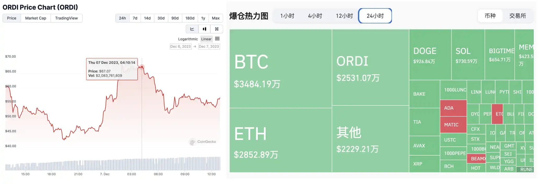Edit the Dec 6, 2023 start date

coord(181,47)
